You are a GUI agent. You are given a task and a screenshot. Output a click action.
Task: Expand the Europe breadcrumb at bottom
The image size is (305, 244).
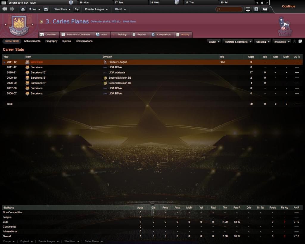[x=9, y=242]
